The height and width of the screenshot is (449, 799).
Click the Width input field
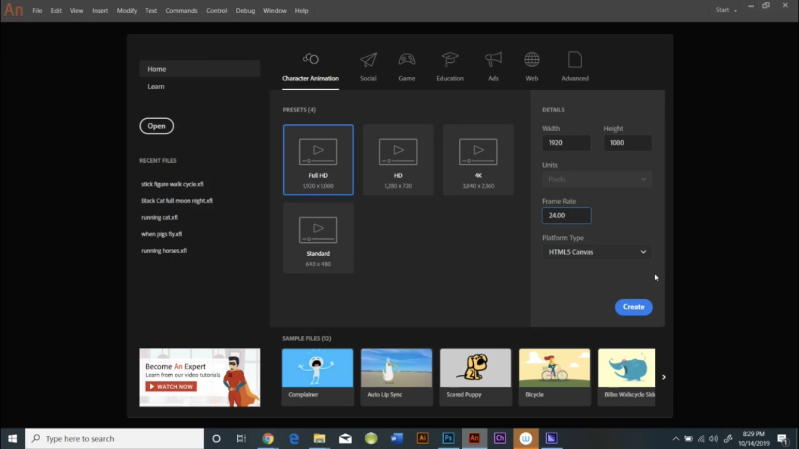567,143
